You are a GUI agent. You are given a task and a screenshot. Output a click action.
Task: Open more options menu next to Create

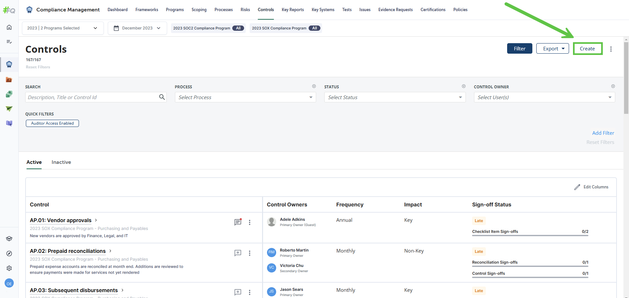coord(611,49)
